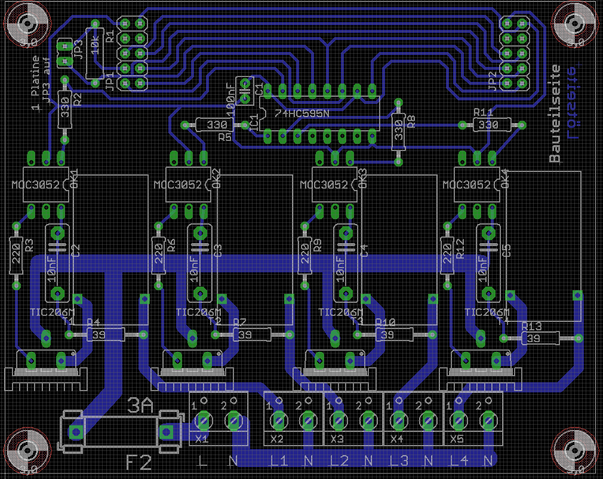Viewport: 603px width, 479px height.
Task: Select the '1 Platine JP3 auf' note
Action: coord(41,83)
